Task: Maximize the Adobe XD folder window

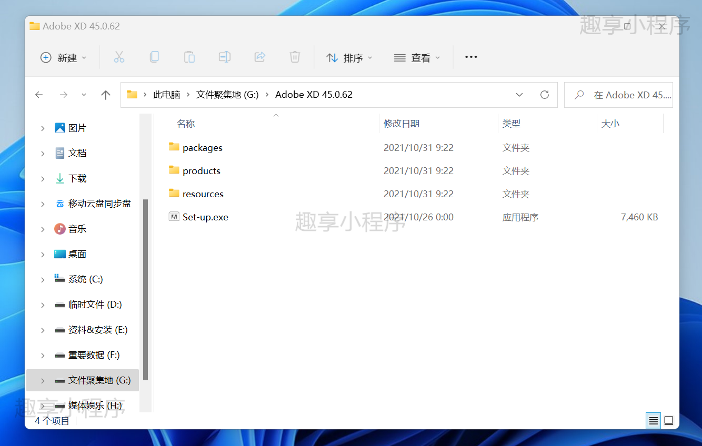Action: coord(627,26)
